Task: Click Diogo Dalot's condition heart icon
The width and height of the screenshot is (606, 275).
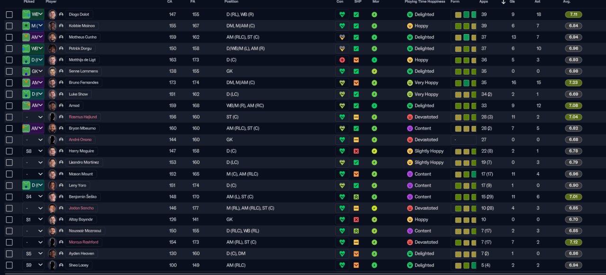Action: point(342,15)
